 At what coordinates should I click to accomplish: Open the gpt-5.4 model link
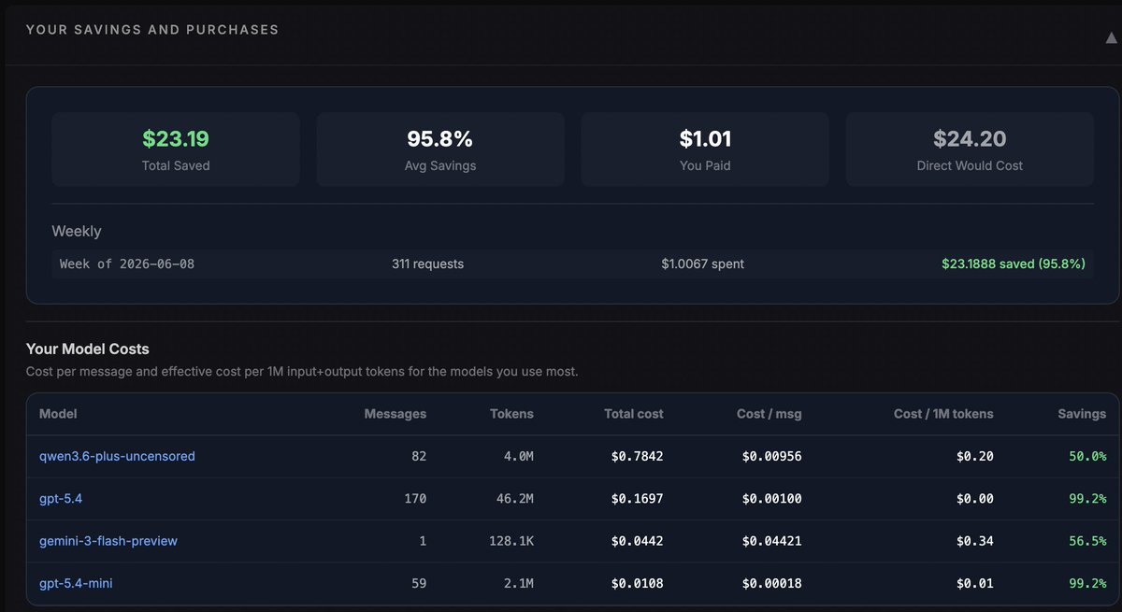click(61, 499)
